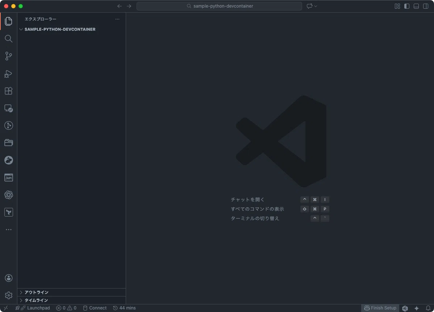
Task: Click the すべてのコマンドの表示 hint
Action: click(x=258, y=209)
